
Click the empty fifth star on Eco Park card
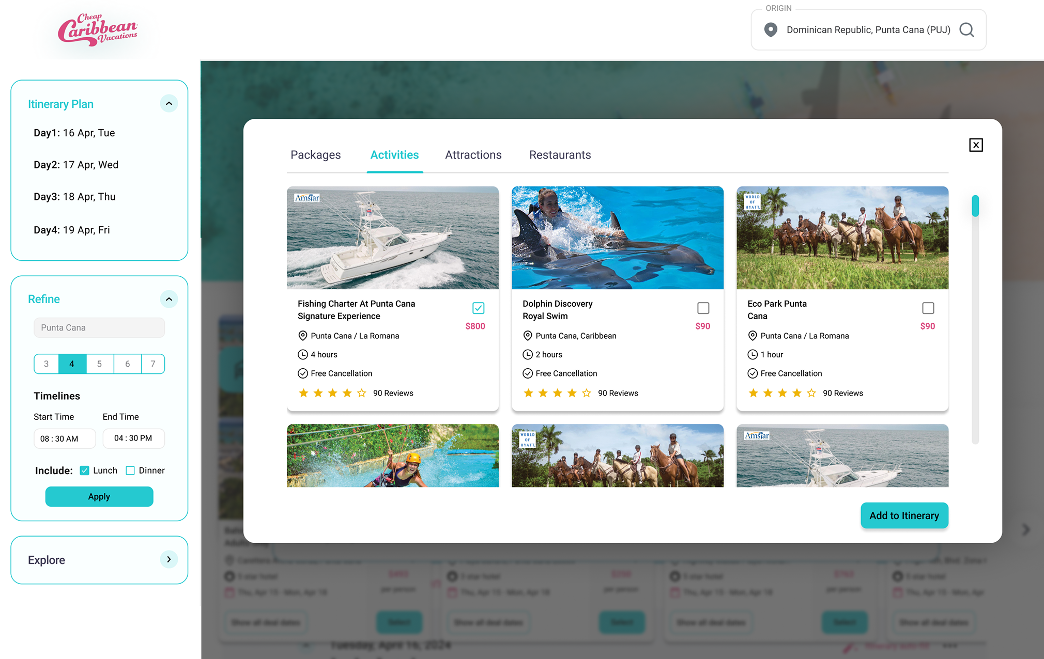click(x=811, y=393)
